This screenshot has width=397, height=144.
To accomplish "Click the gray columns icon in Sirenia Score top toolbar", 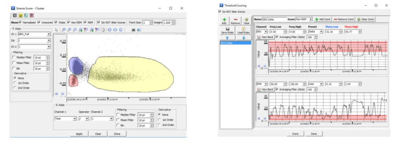I will pos(15,15).
